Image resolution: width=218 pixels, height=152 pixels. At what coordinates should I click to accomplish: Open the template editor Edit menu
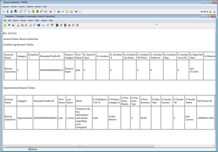(10, 20)
